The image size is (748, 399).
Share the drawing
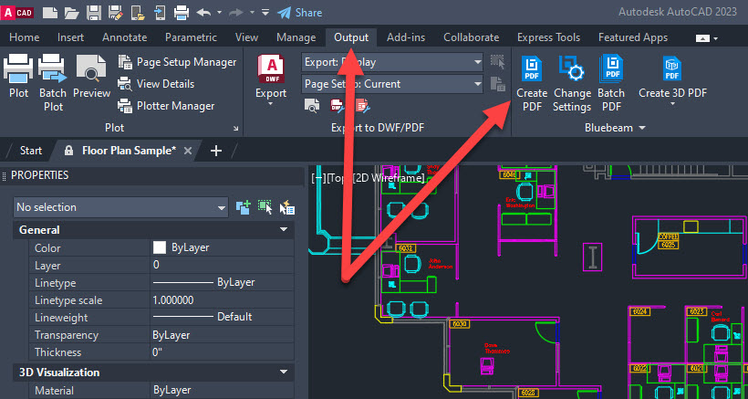coord(300,13)
